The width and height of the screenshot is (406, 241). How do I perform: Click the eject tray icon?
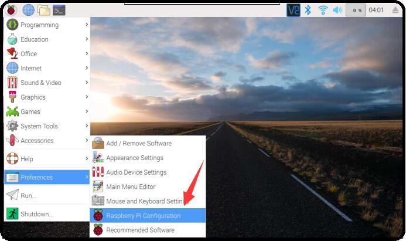(x=395, y=10)
